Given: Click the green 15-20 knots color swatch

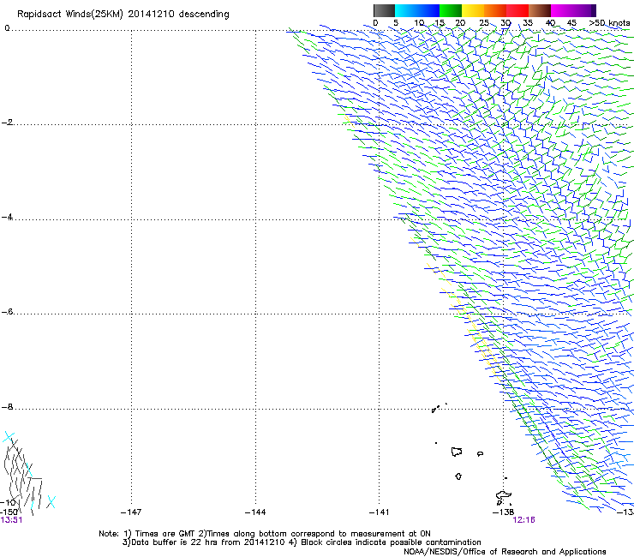Looking at the screenshot, I should [x=451, y=10].
